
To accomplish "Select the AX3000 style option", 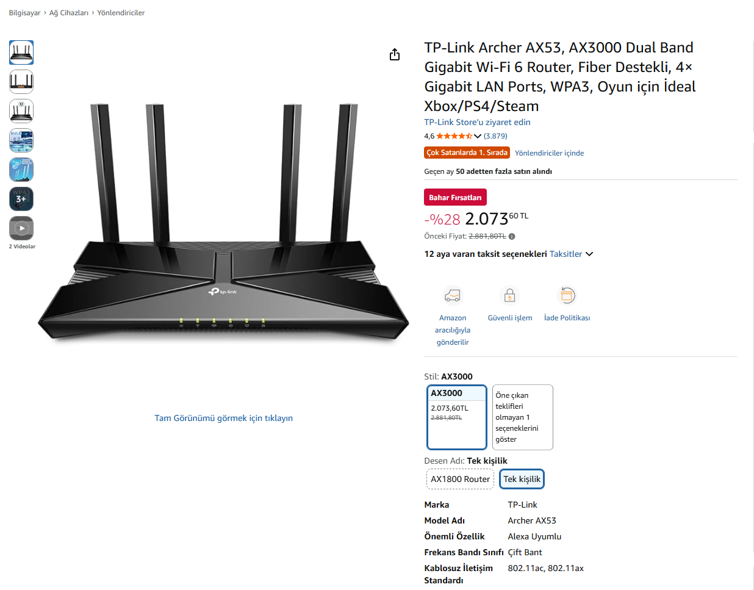I will pyautogui.click(x=456, y=417).
